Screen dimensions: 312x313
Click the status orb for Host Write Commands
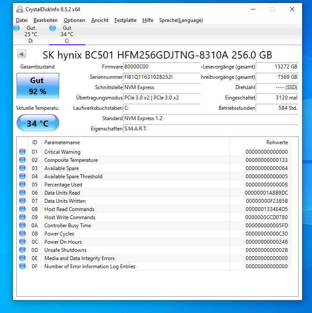coord(22,217)
